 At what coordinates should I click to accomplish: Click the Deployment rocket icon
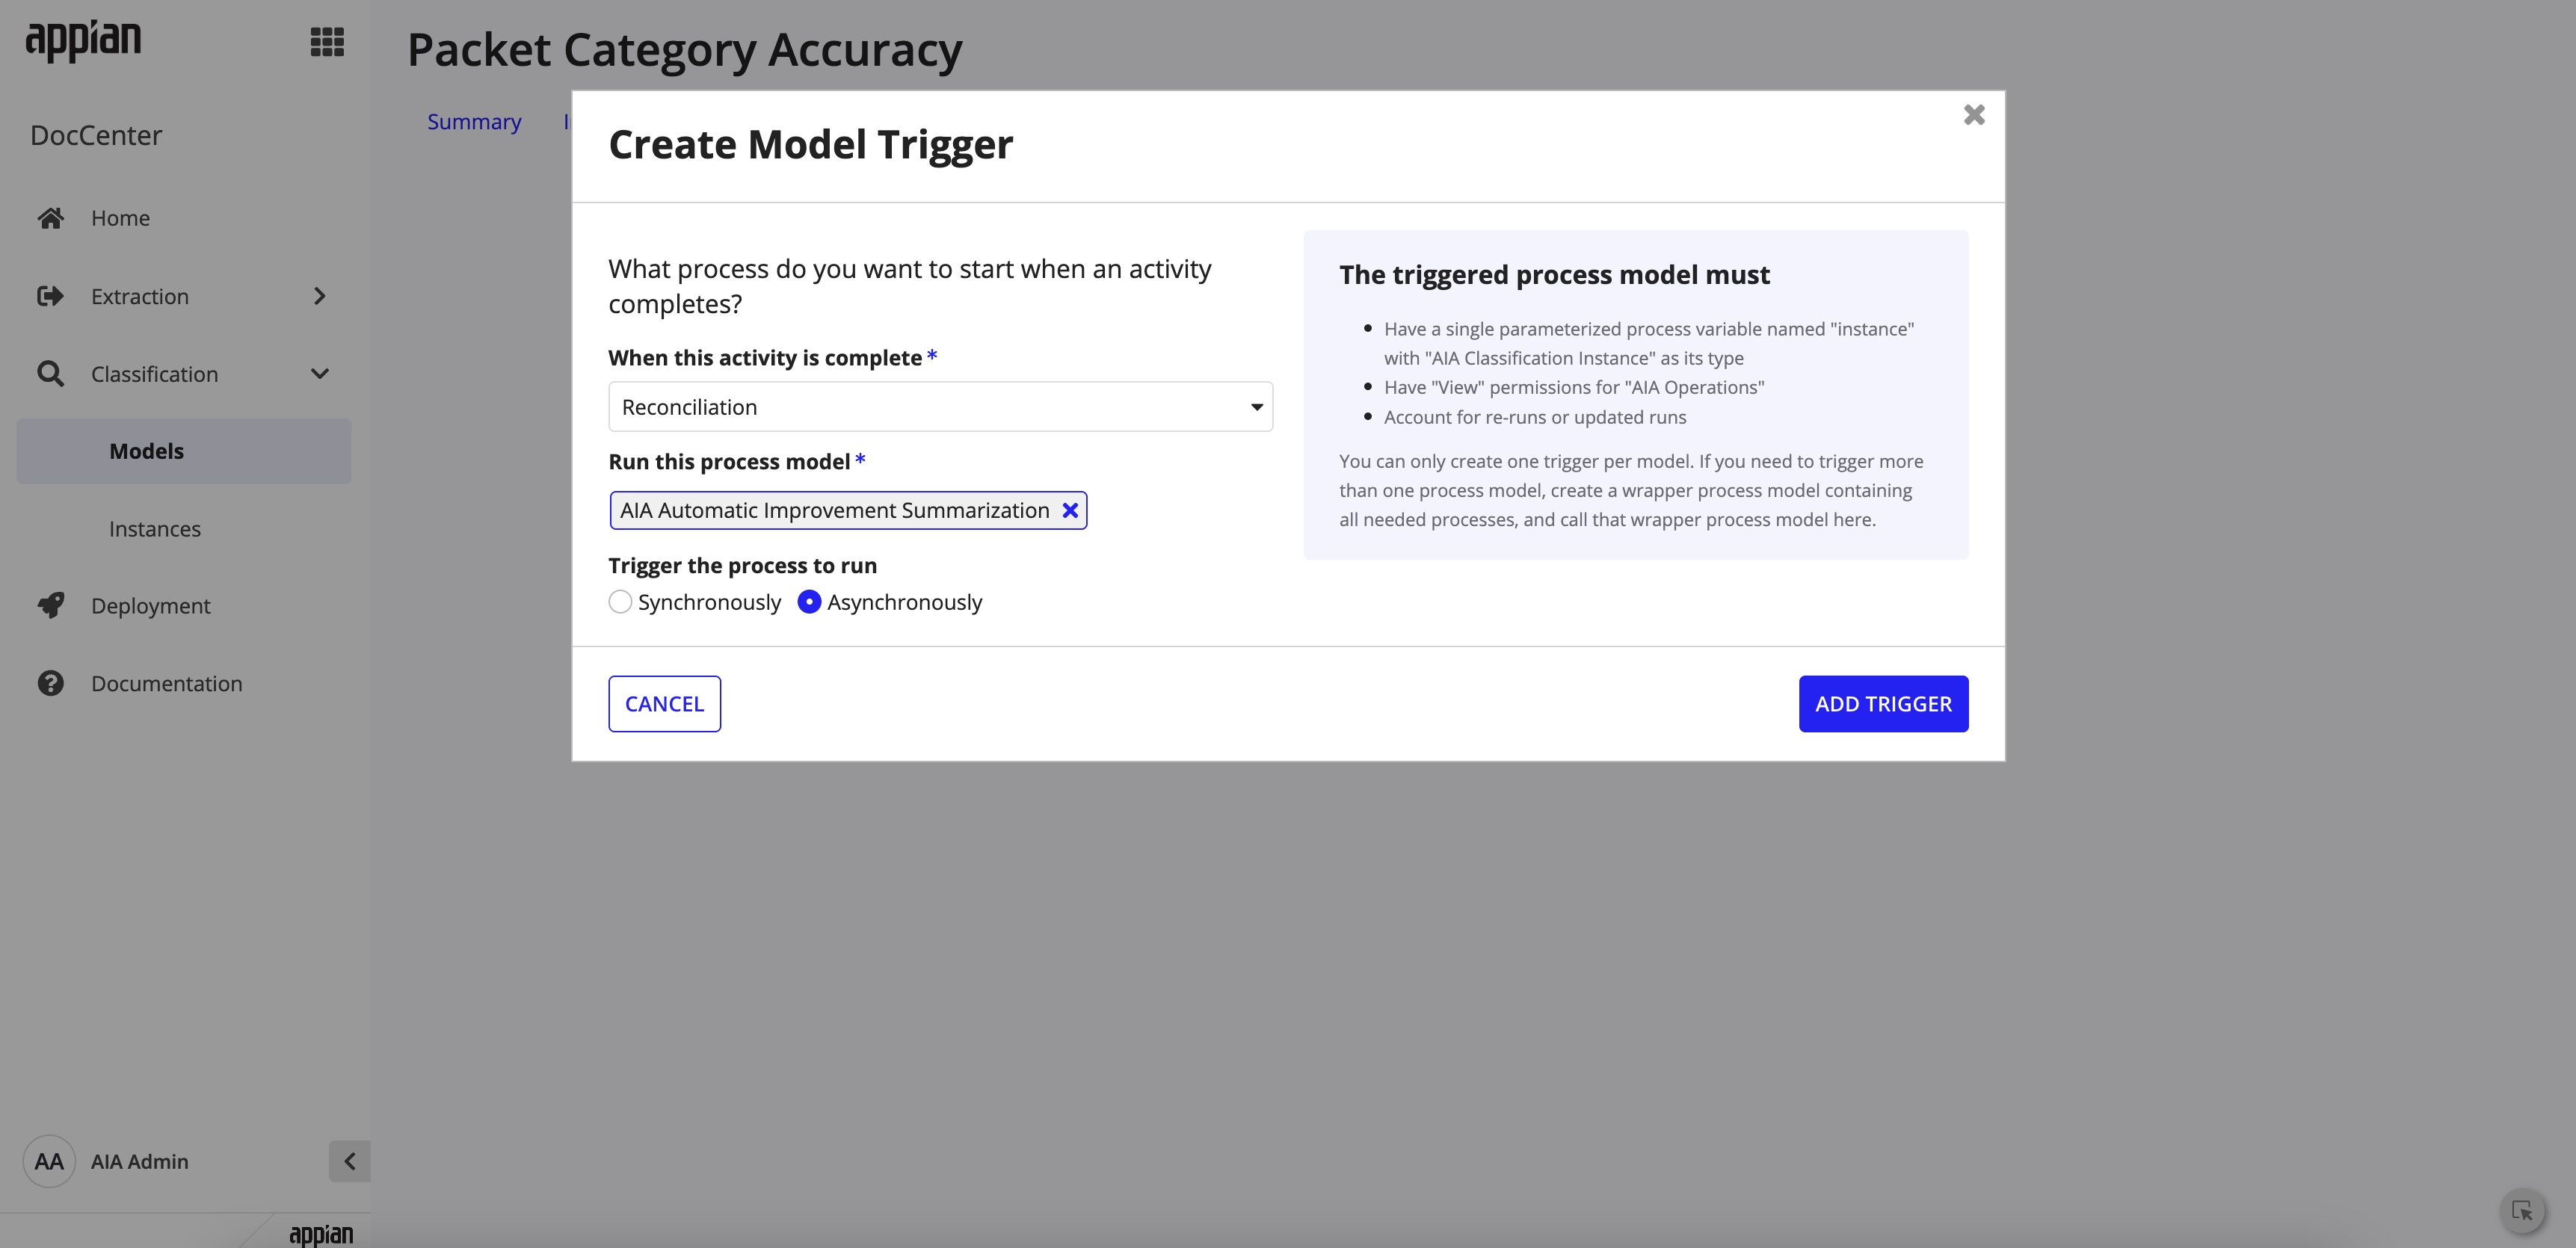(51, 606)
